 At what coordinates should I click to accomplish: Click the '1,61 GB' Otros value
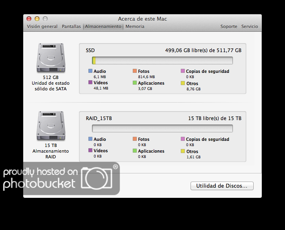pyautogui.click(x=193, y=157)
